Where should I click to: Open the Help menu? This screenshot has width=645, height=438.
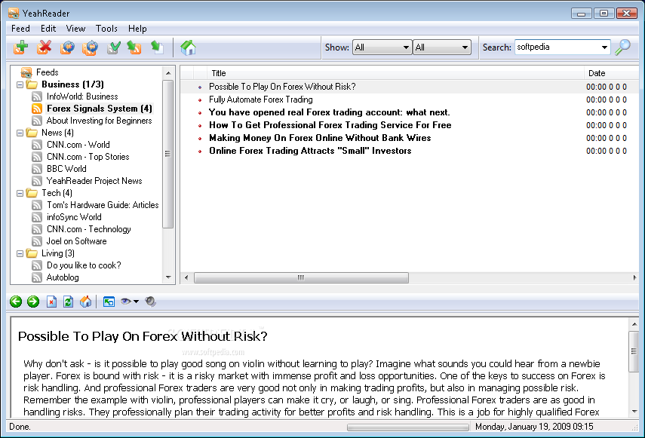[137, 29]
